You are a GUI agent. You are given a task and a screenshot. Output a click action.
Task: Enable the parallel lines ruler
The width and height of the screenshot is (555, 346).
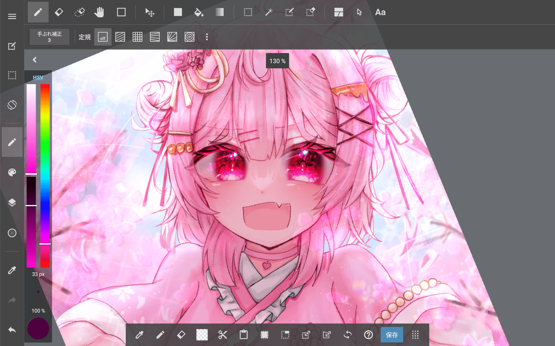click(x=120, y=37)
